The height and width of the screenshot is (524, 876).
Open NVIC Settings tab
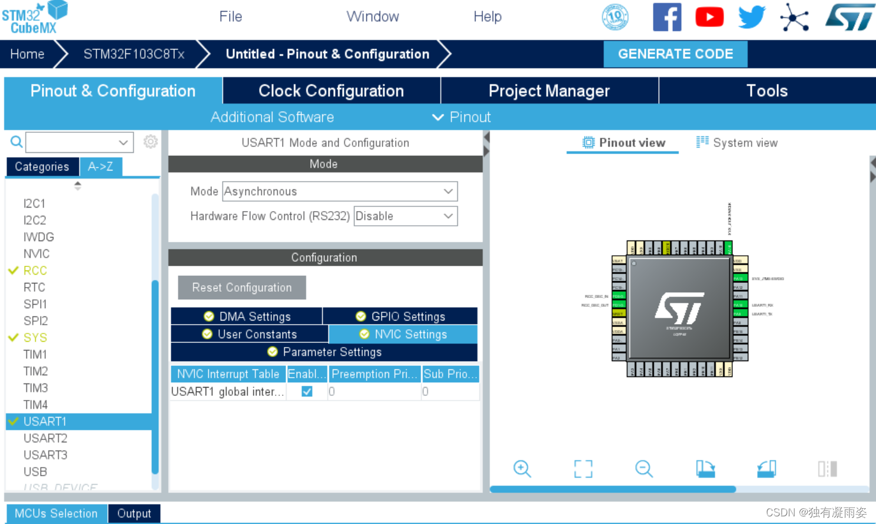tap(403, 334)
